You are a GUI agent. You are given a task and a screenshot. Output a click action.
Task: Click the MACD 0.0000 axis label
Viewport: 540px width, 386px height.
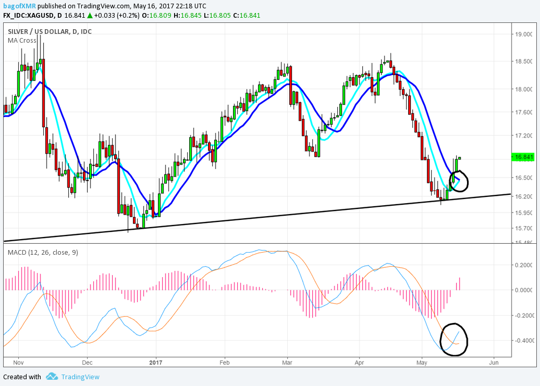pyautogui.click(x=524, y=290)
